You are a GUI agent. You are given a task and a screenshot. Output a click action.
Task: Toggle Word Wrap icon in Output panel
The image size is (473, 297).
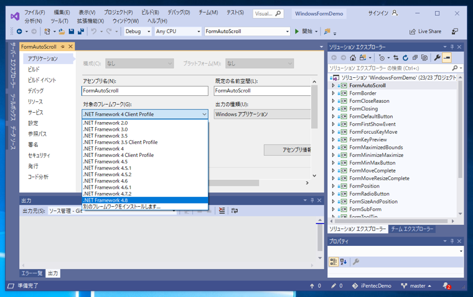coord(235,210)
